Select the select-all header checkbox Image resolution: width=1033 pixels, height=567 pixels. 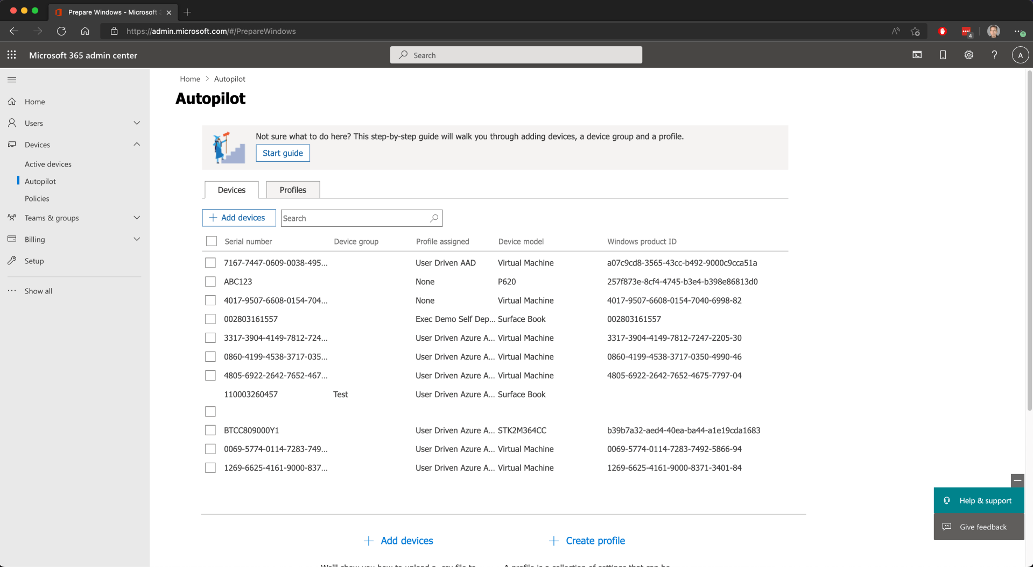212,241
